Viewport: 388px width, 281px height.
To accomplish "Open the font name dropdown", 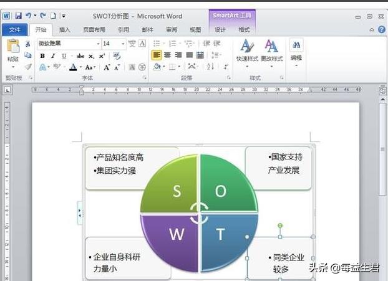I will [97, 44].
